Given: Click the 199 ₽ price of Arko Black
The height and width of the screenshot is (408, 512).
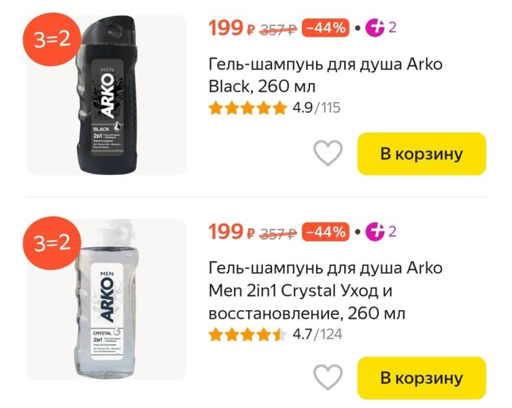Looking at the screenshot, I should [231, 28].
